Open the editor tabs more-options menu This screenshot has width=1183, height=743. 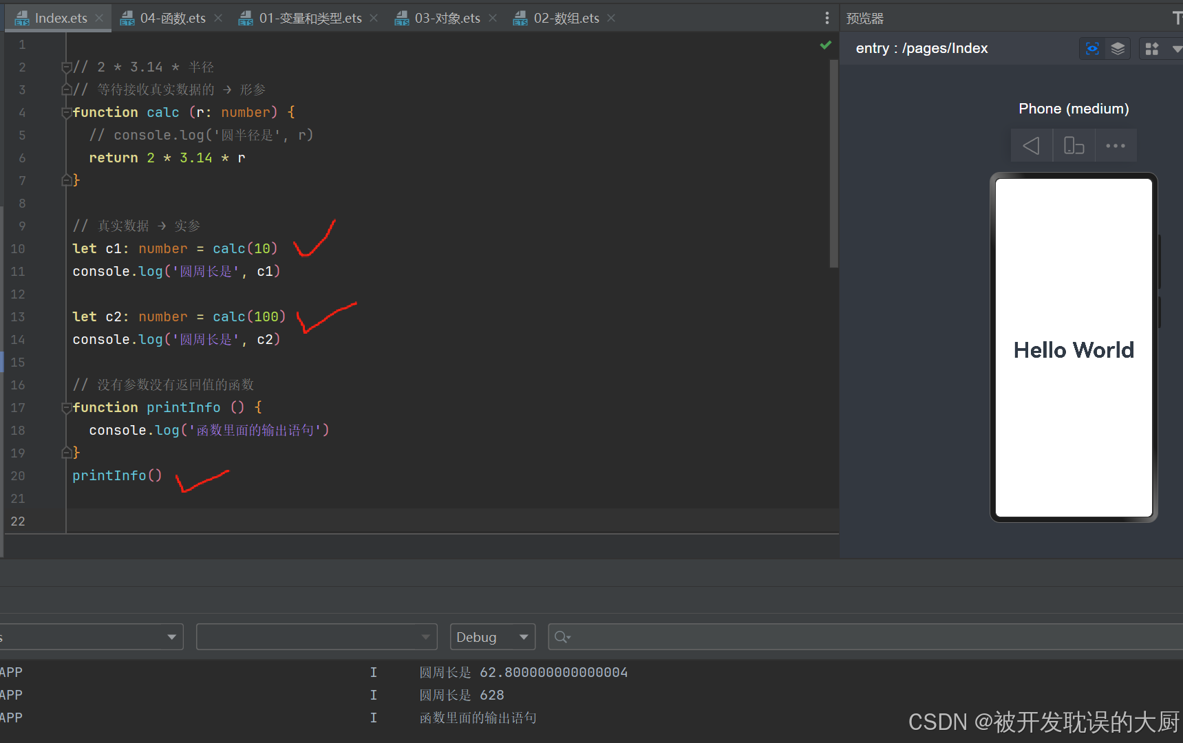(x=827, y=18)
